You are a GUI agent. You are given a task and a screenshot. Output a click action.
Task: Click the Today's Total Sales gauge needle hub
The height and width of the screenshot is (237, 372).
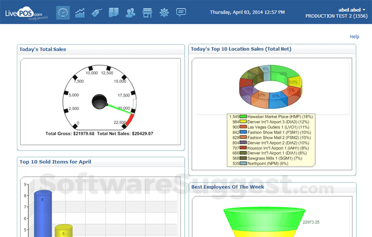pos(100,100)
